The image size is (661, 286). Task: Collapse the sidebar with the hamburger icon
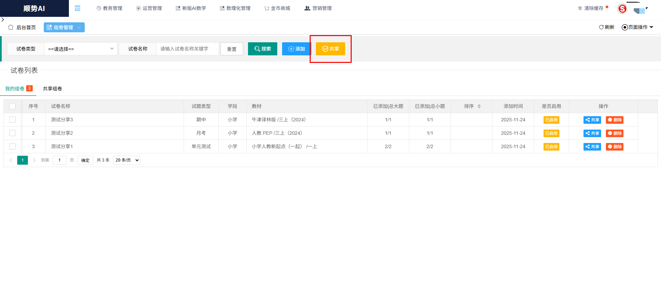(78, 8)
